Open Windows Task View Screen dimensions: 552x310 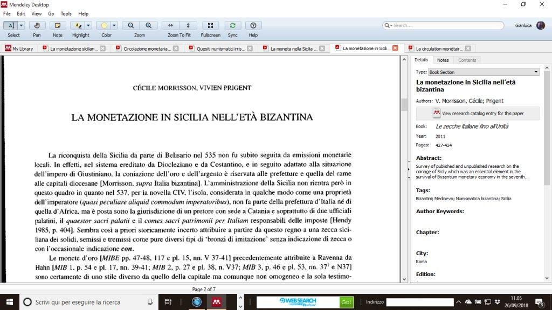click(x=168, y=302)
